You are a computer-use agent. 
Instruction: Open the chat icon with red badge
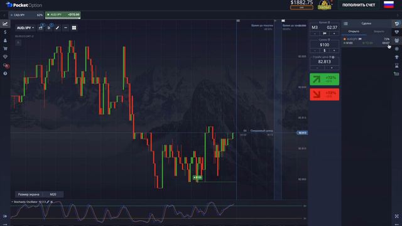(6, 65)
